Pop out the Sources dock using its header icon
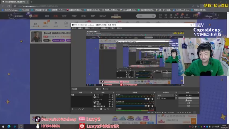229x129 pixels. click(x=114, y=92)
